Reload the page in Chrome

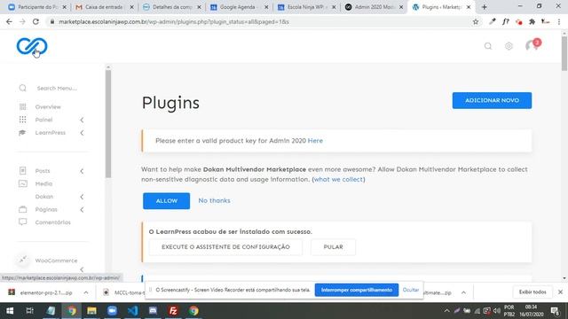click(35, 21)
